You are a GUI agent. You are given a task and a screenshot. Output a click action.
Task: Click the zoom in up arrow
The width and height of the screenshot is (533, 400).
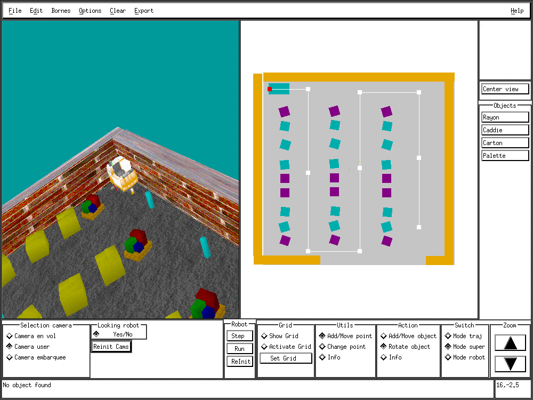coord(510,343)
